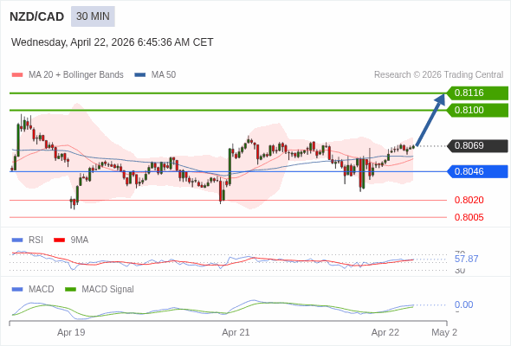Screen dimensions: 511x346
Task: Click the Apr 21 time axis label
Action: tap(236, 333)
